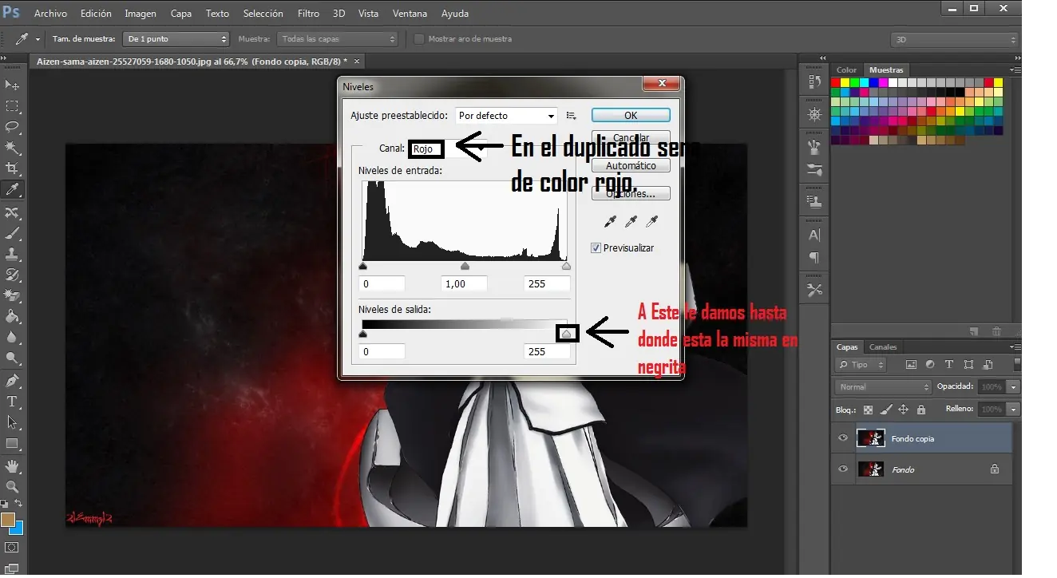
Task: Toggle lock transparent pixels
Action: pyautogui.click(x=869, y=410)
